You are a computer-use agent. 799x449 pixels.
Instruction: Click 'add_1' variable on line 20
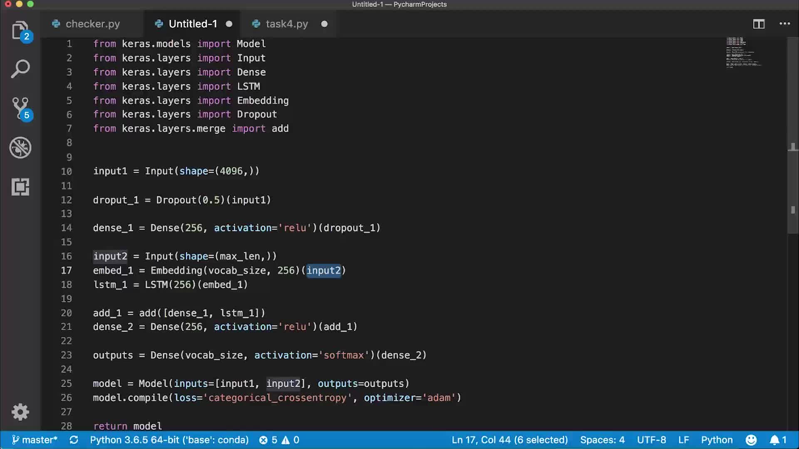pyautogui.click(x=107, y=313)
